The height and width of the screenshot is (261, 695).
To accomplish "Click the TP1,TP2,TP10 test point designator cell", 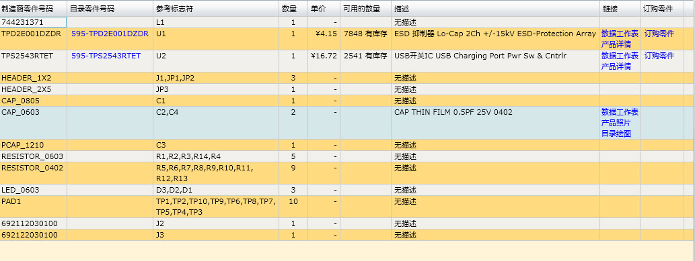I will coord(216,207).
